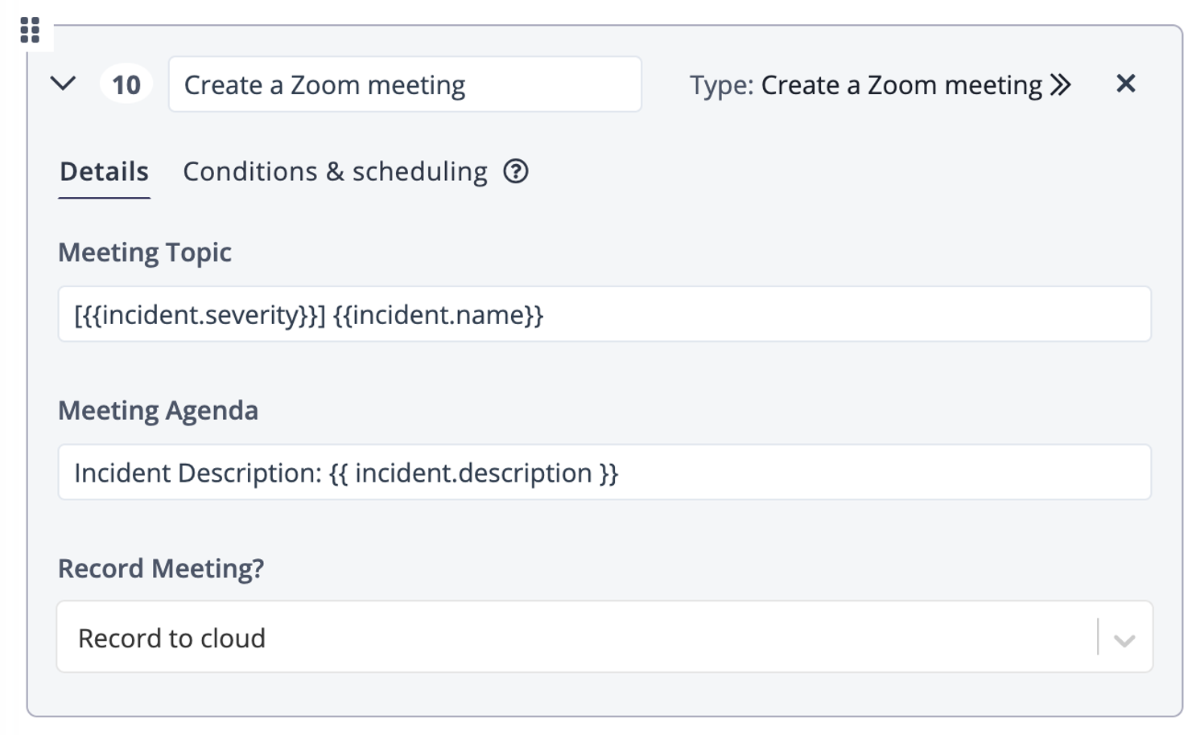Click the Record Meeting dropdown arrow
This screenshot has height=735, width=1196.
(x=1124, y=640)
